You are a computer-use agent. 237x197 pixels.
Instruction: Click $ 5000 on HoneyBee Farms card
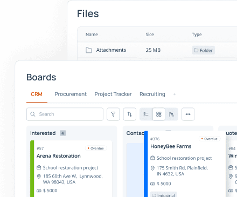pos(164,184)
